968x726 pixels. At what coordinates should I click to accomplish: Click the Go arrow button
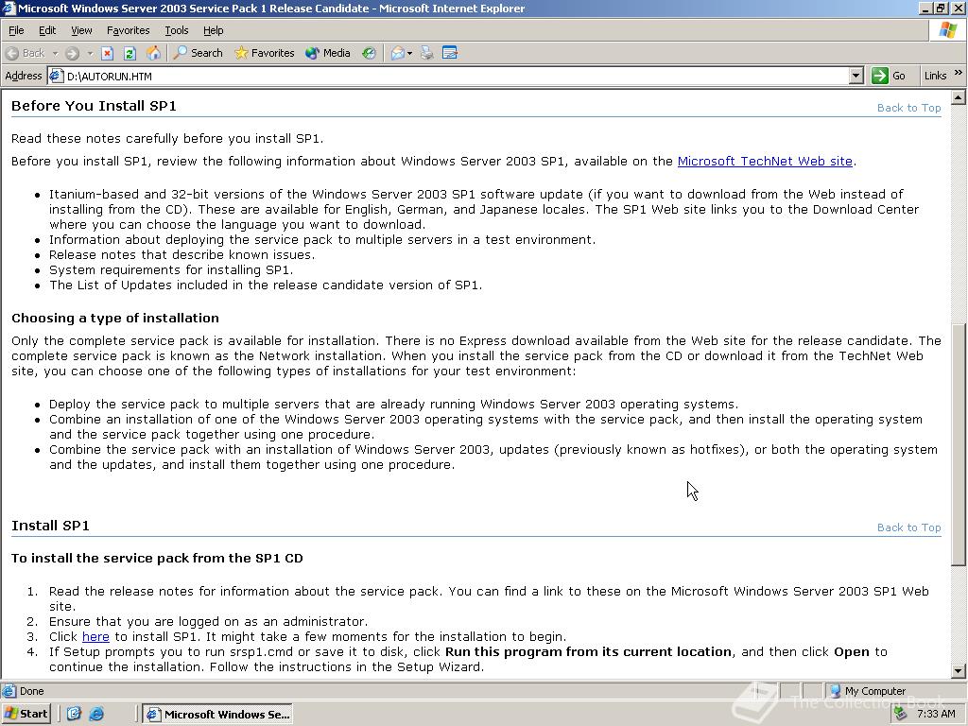pyautogui.click(x=879, y=76)
